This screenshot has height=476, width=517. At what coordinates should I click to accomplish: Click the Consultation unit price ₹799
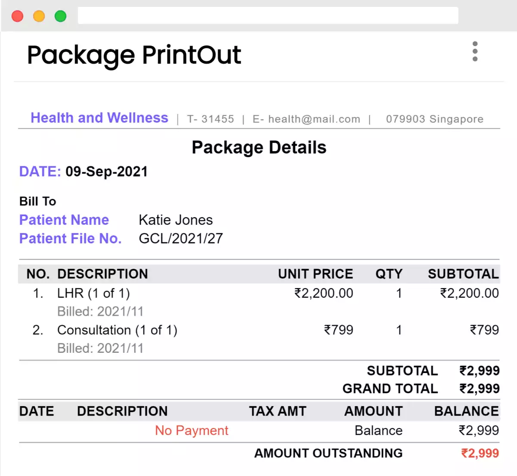point(339,330)
